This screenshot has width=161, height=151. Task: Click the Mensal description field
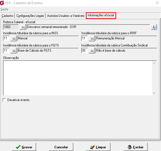(48, 38)
